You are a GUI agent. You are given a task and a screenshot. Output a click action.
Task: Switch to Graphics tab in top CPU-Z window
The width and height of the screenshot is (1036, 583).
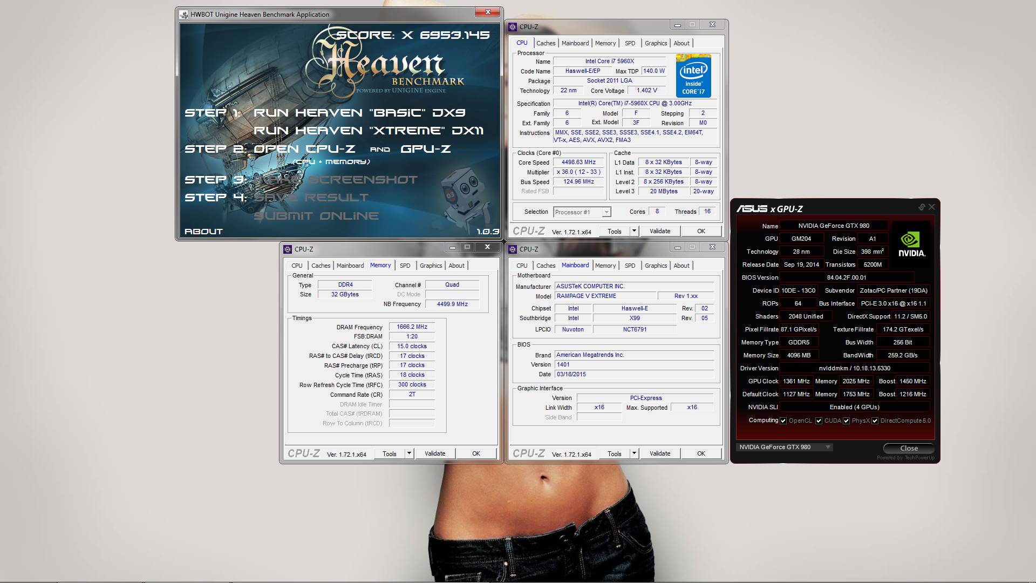tap(656, 43)
